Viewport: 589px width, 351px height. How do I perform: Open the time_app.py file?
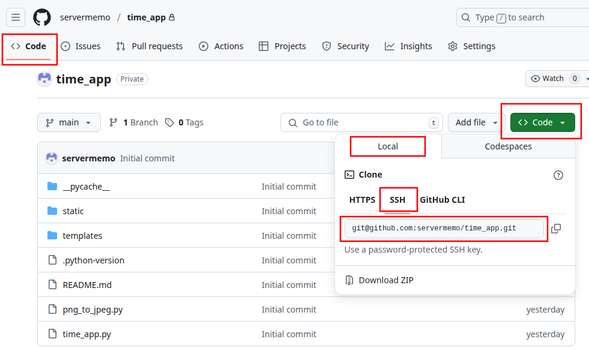pos(87,334)
